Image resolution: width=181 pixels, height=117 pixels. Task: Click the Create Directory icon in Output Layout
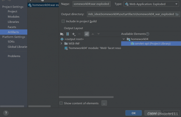pyautogui.click(x=61, y=34)
